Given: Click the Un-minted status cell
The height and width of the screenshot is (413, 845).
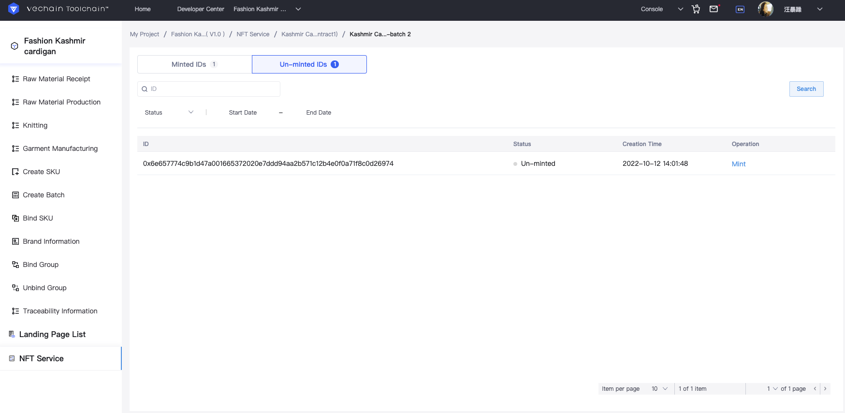Looking at the screenshot, I should click(535, 163).
